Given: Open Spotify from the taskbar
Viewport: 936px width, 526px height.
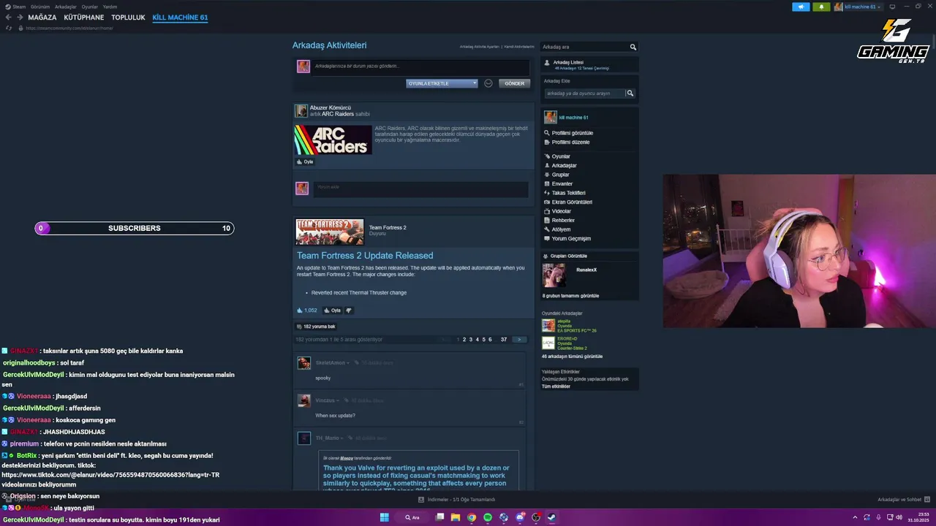Looking at the screenshot, I should click(x=488, y=517).
